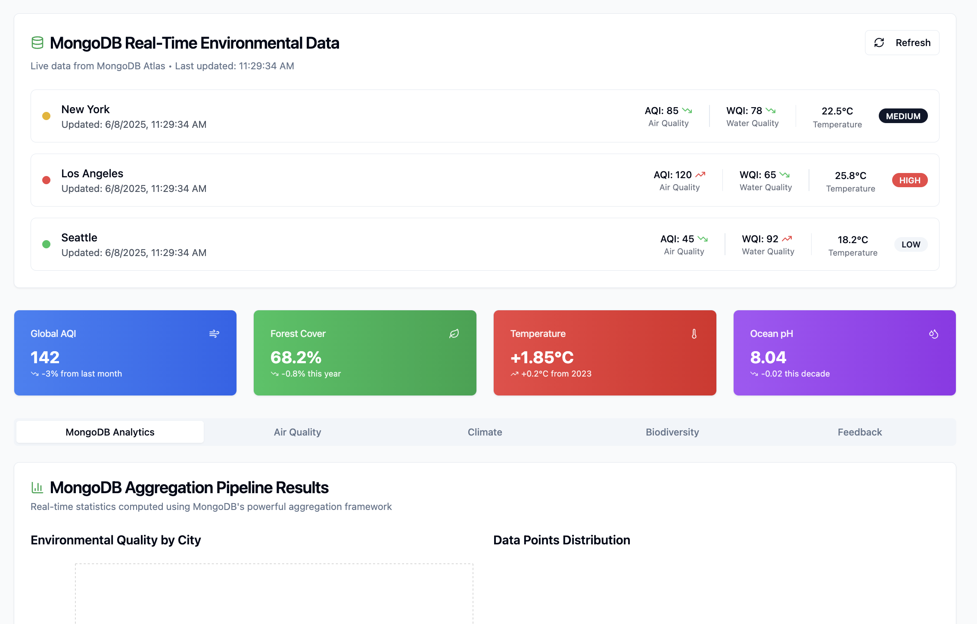Select the Biodiversity tab
The height and width of the screenshot is (624, 977).
click(672, 432)
